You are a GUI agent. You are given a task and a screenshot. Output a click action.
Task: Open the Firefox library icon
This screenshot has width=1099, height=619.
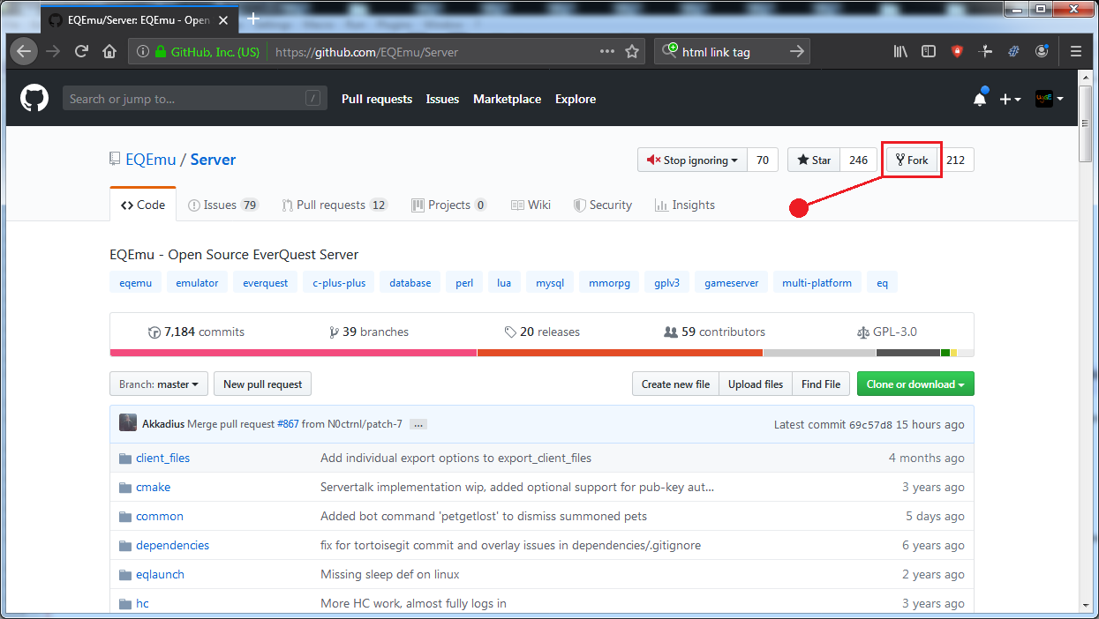click(900, 52)
